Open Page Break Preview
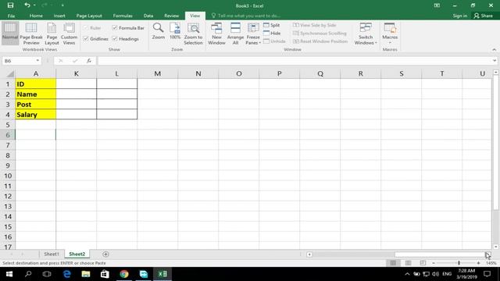Viewport: 500px width, 281px height. tap(31, 34)
